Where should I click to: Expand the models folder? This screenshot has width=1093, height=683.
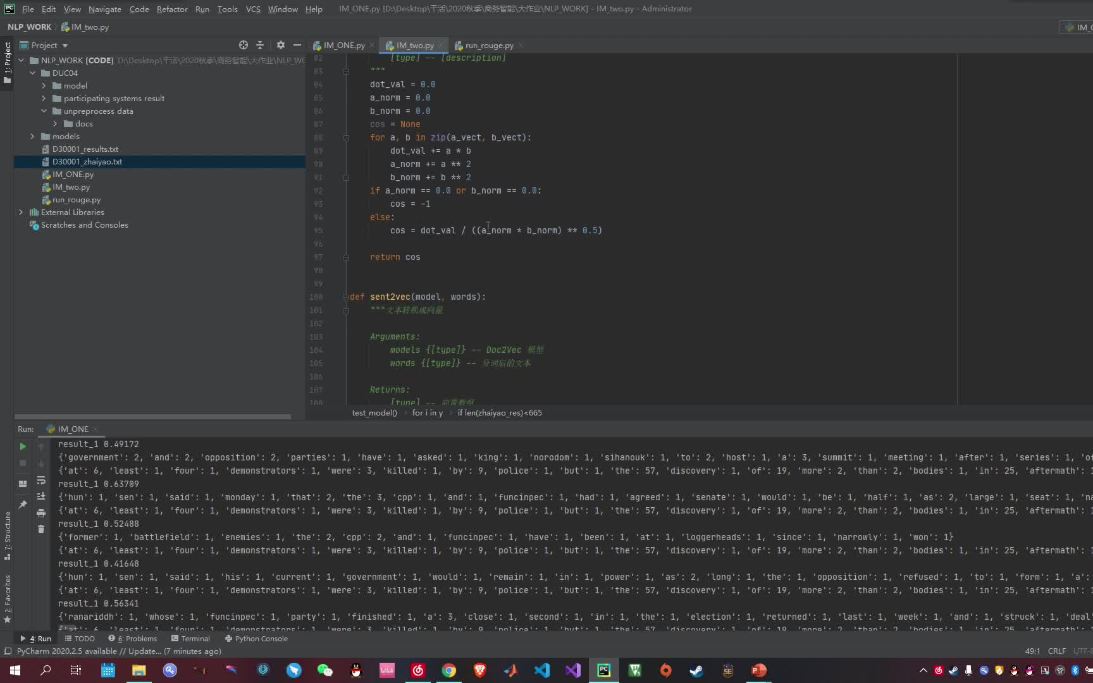[32, 136]
